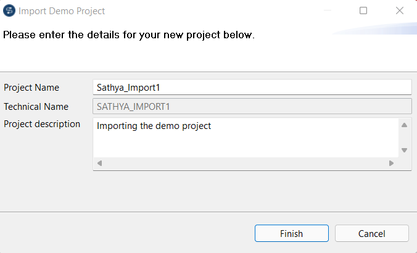Click the application icon in the title bar

pos(9,10)
